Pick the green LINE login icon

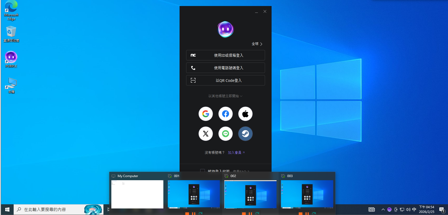coord(226,134)
